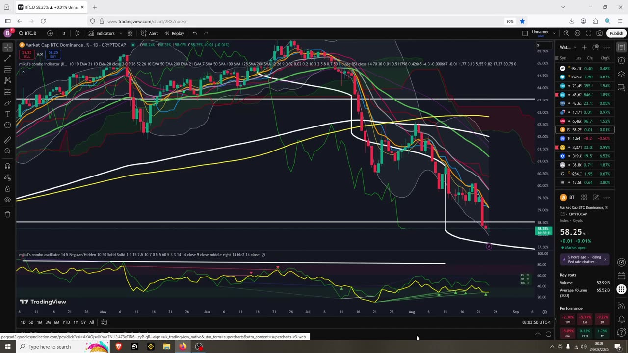The image size is (628, 353).
Task: Toggle stay in drawing mode
Action: point(8,177)
